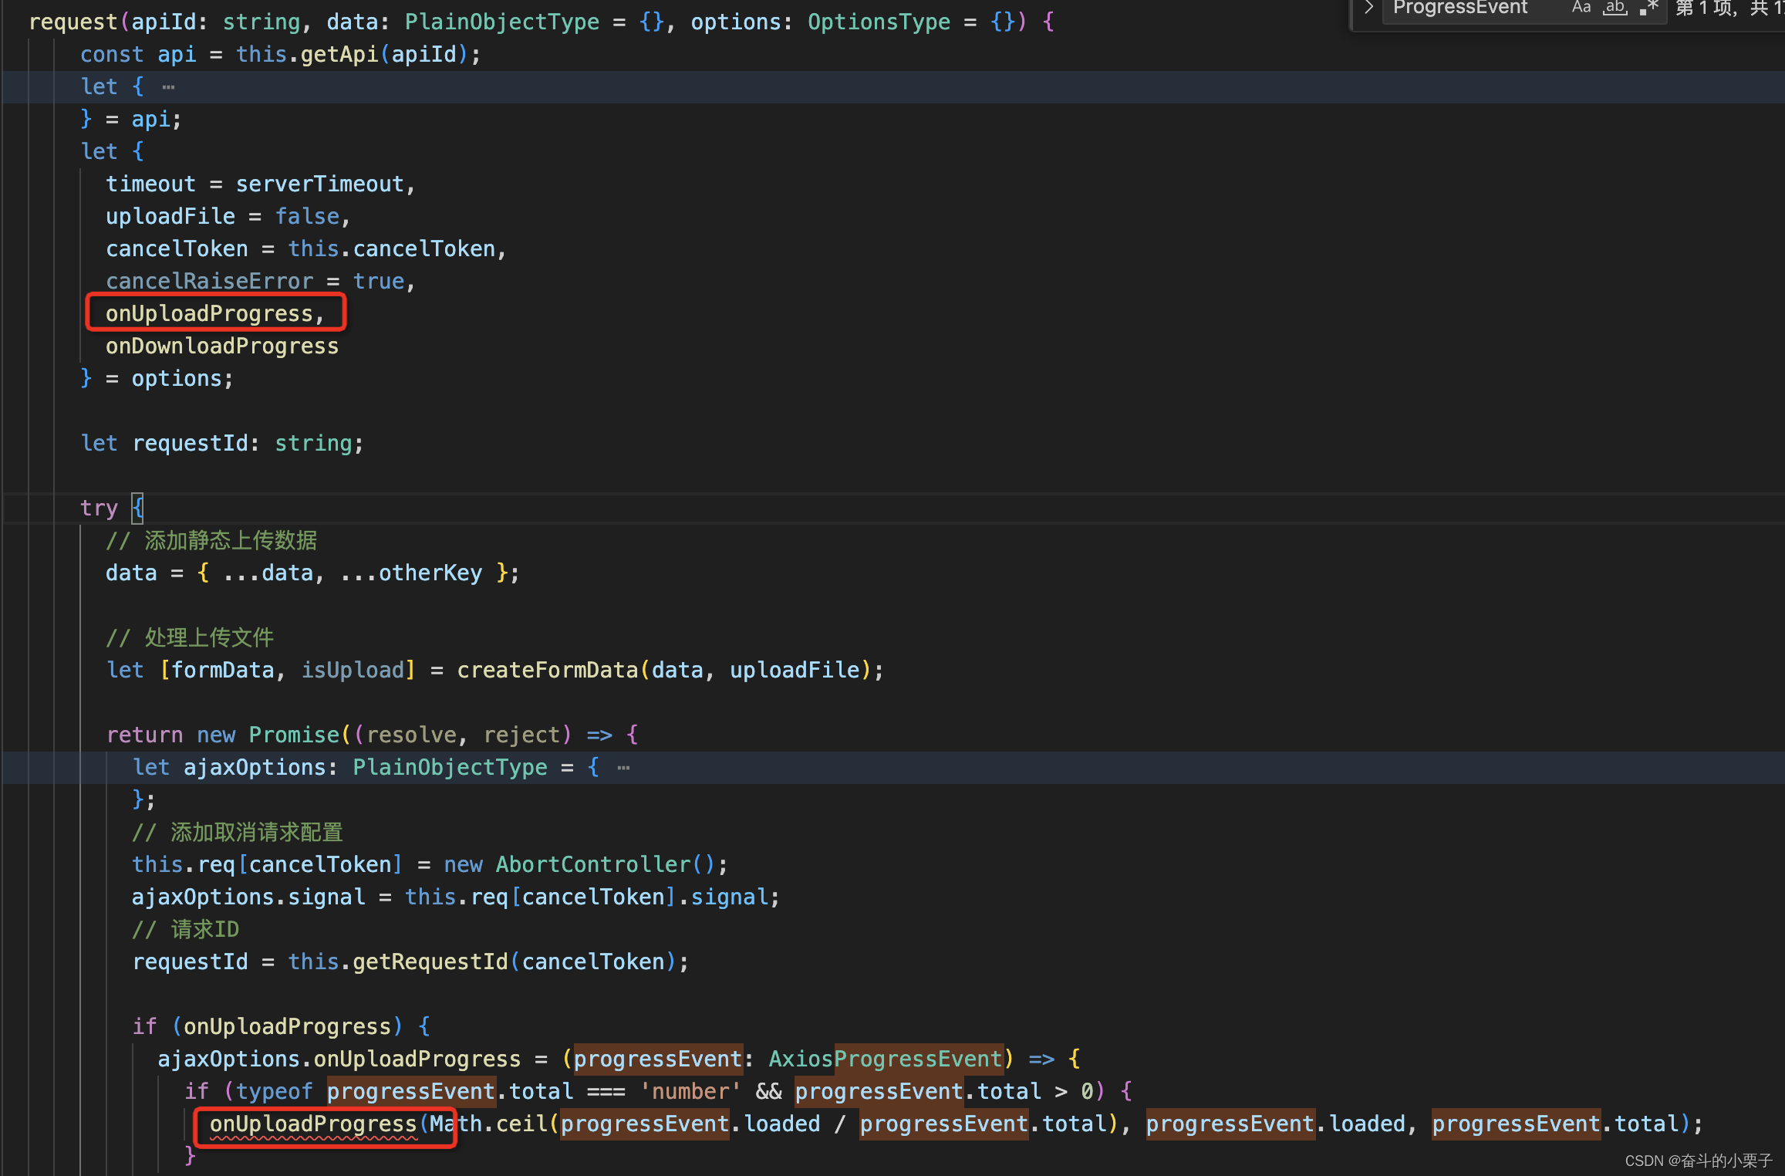Click 'uploadFile = false' line's false value
1785x1176 pixels.
tap(307, 217)
